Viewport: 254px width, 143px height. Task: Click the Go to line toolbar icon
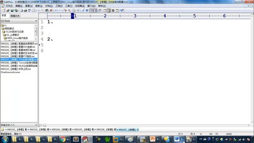click(78, 10)
